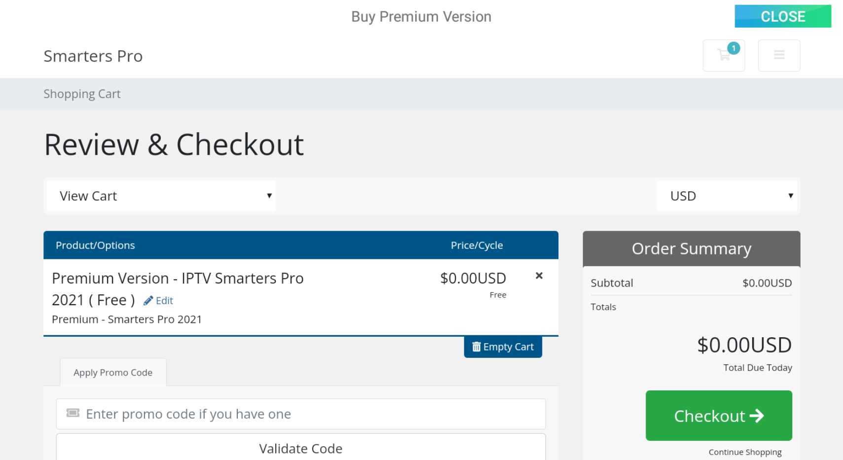
Task: Open the shopping cart icon with badge
Action: [723, 56]
